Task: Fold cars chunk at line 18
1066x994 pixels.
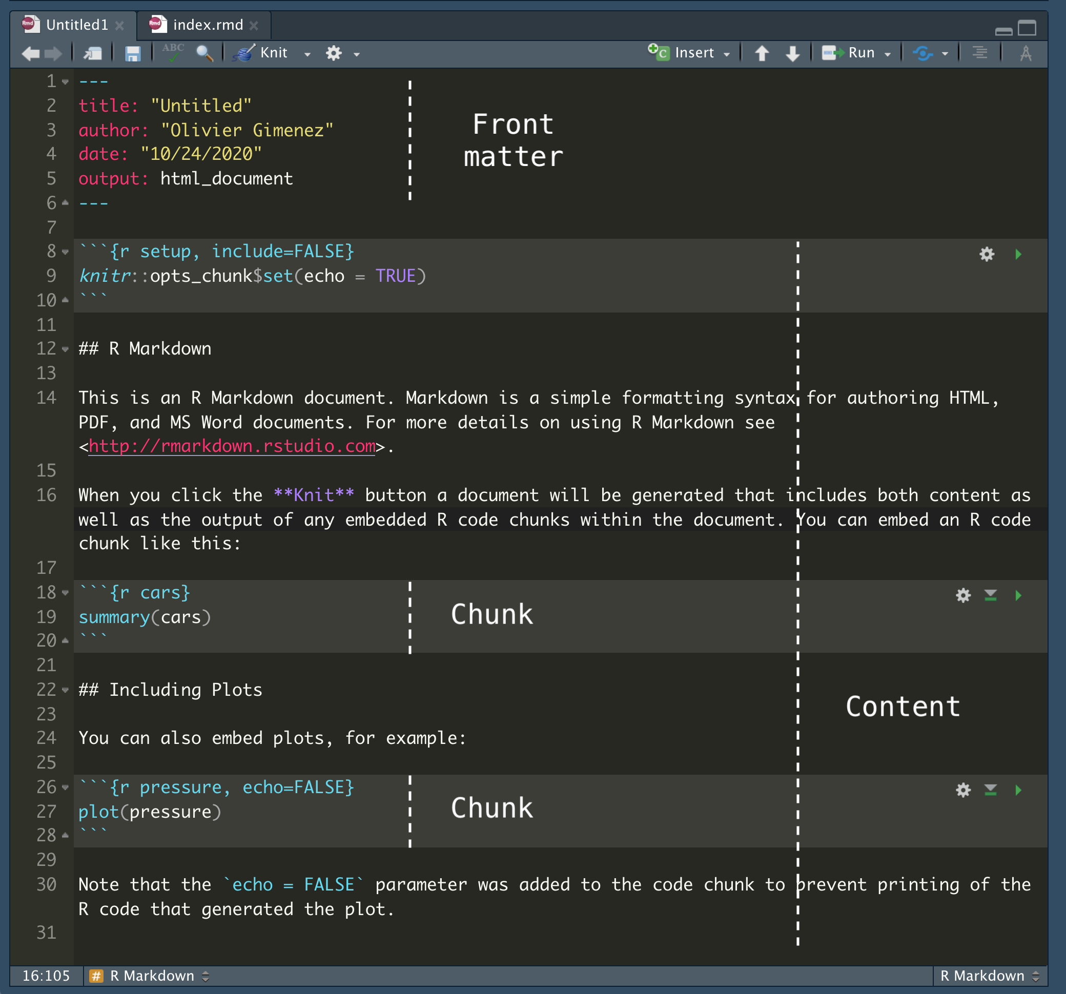Action: [x=66, y=593]
